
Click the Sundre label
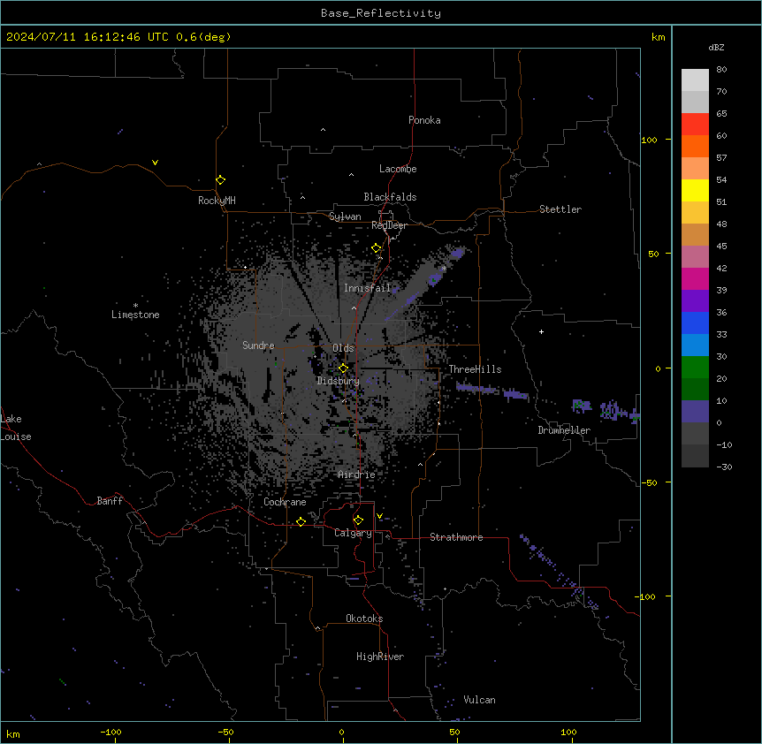pos(258,345)
